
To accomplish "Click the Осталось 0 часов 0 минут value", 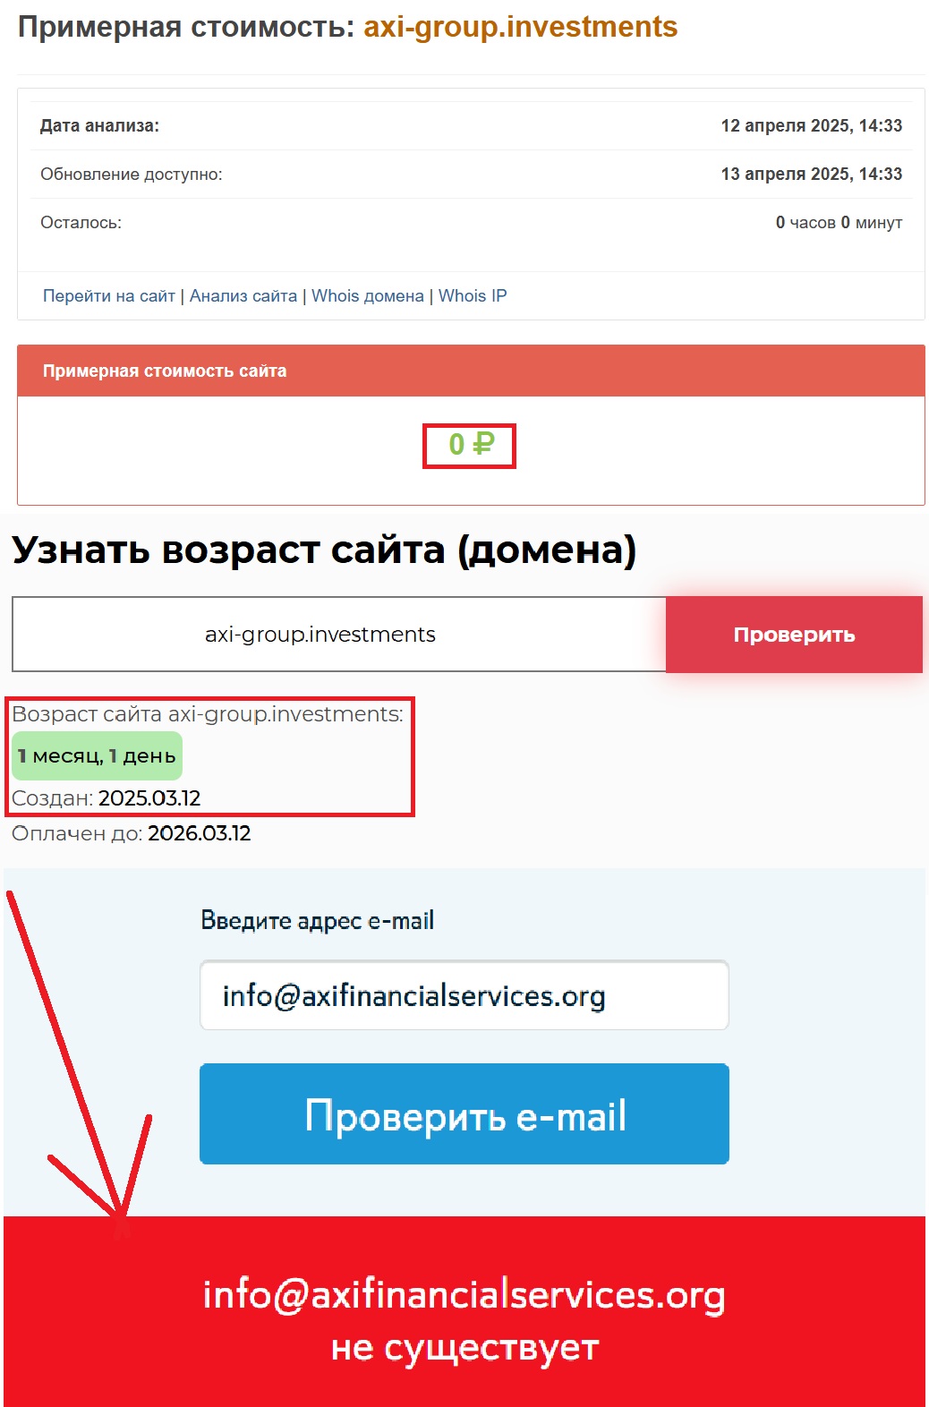I will pos(839,223).
